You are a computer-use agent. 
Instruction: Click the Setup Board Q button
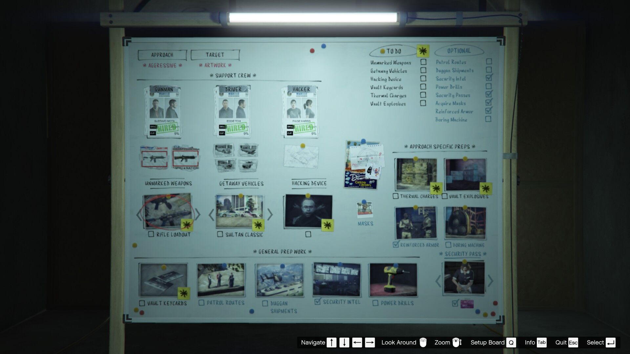pyautogui.click(x=511, y=343)
